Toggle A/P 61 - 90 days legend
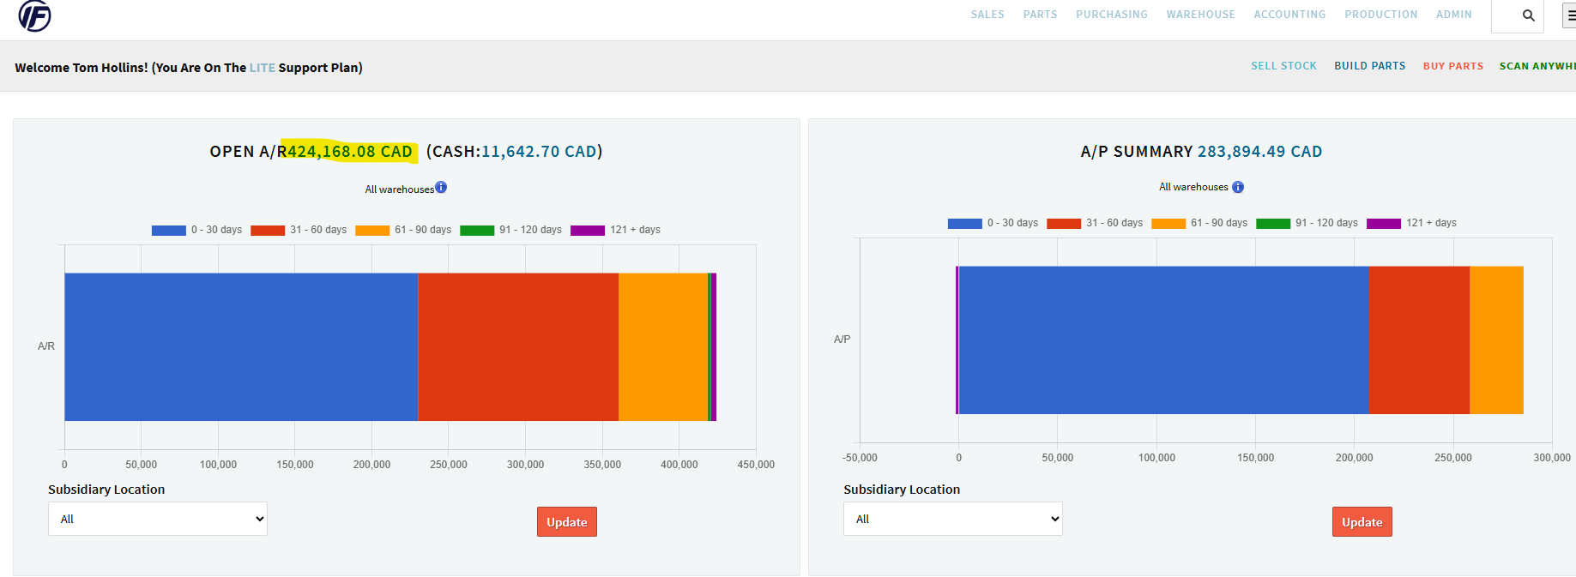Image resolution: width=1576 pixels, height=577 pixels. tap(1199, 223)
